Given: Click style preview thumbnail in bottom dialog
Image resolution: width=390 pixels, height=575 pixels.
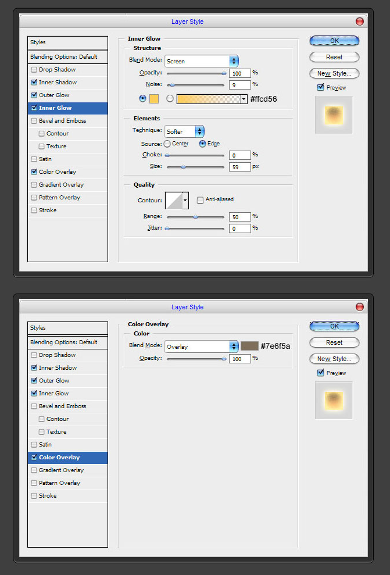Looking at the screenshot, I should click(x=334, y=401).
